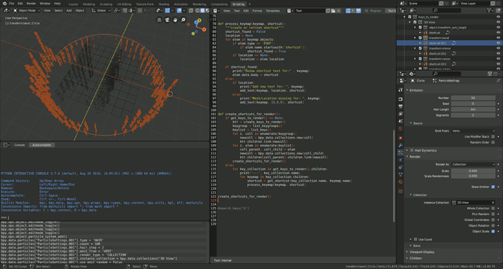Toggle line numbers in text editor
This screenshot has width=503, height=269.
point(348,11)
